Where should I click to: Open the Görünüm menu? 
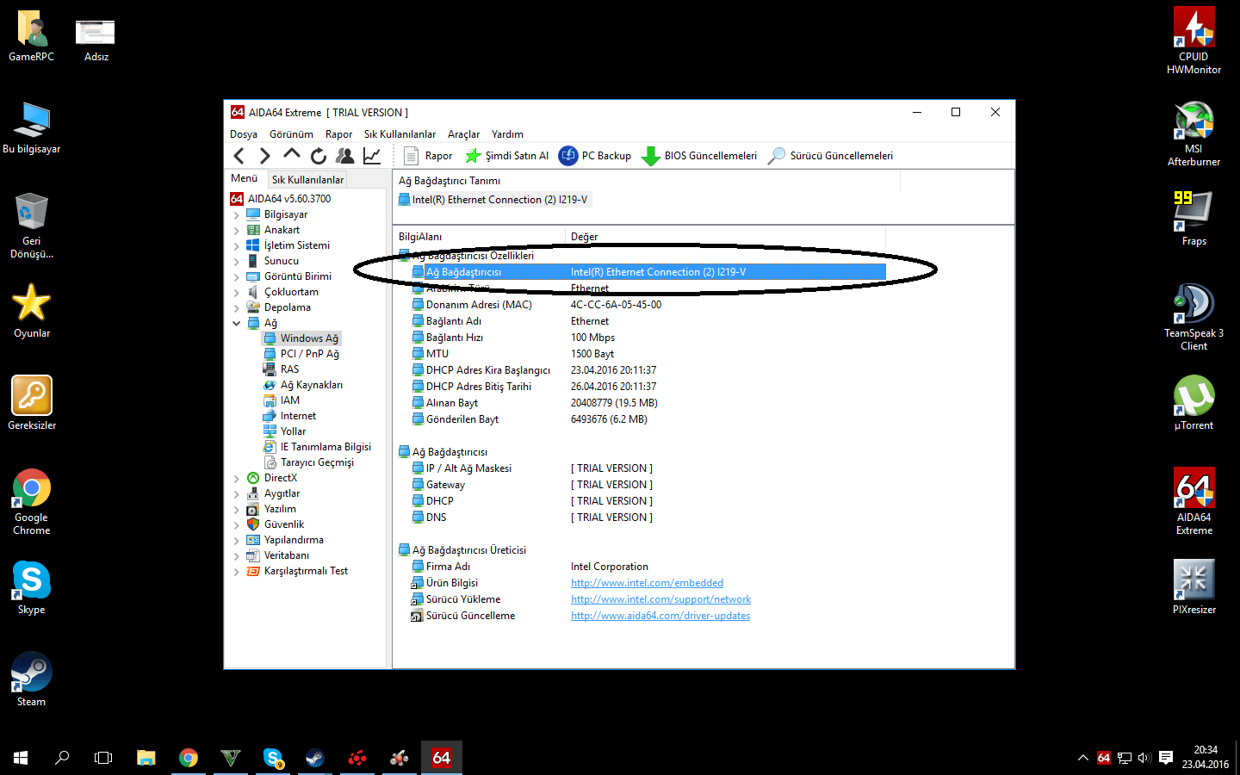[291, 134]
